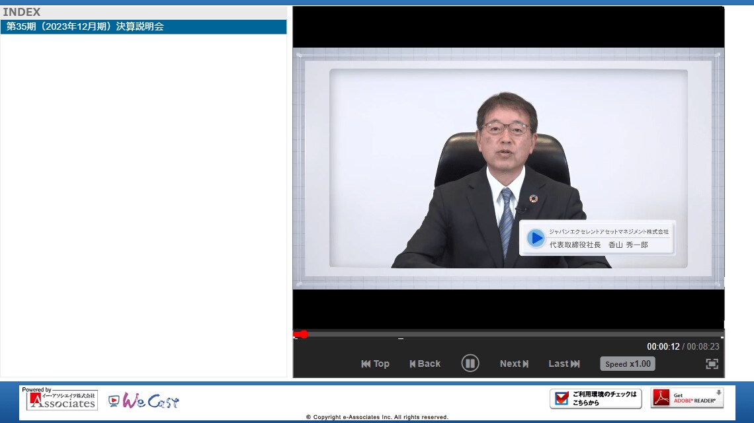The height and width of the screenshot is (423, 754).
Task: Click the elapsed time display 00:00:12
Action: (x=663, y=347)
